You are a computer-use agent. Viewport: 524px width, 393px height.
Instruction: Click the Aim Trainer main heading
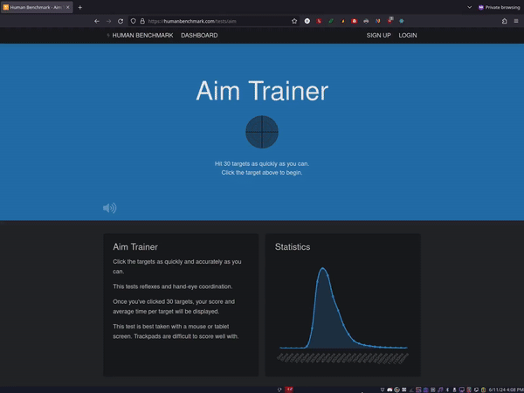point(262,91)
